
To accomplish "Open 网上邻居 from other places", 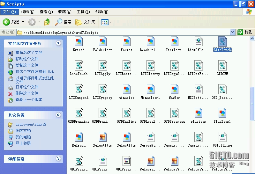I will 23,143.
